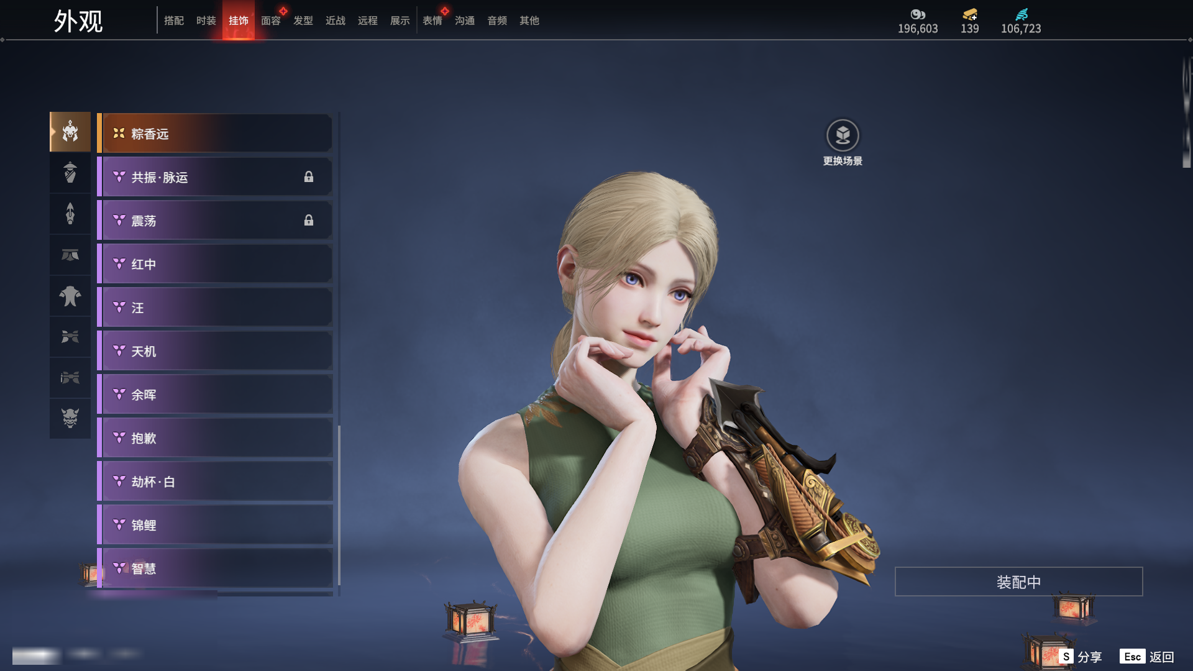Open the 搭配 tab

[x=174, y=21]
